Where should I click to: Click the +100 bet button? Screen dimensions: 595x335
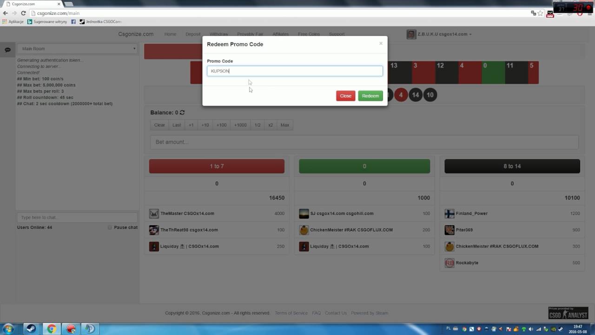pos(222,125)
